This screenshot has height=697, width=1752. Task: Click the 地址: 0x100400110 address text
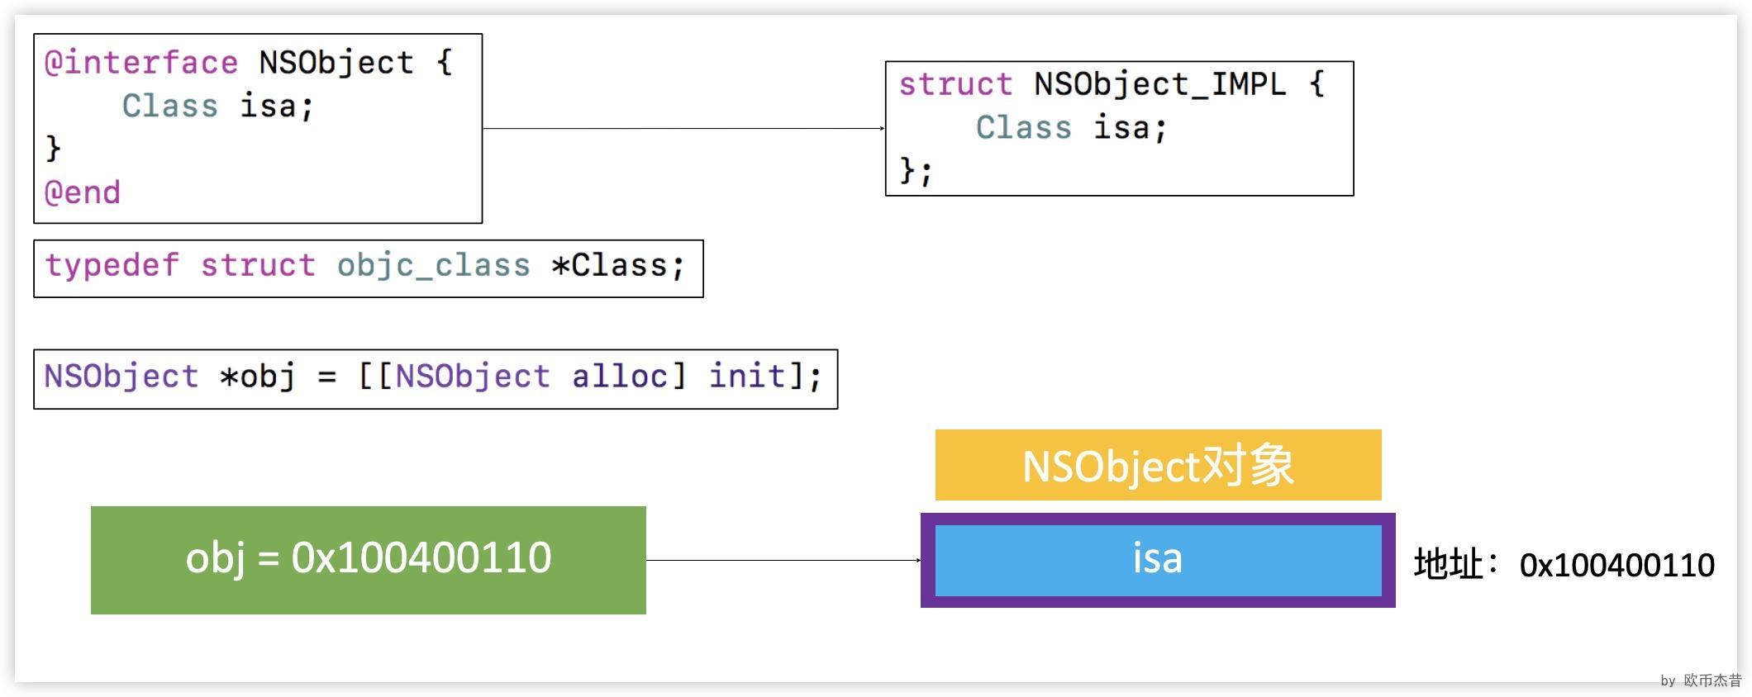1563,565
